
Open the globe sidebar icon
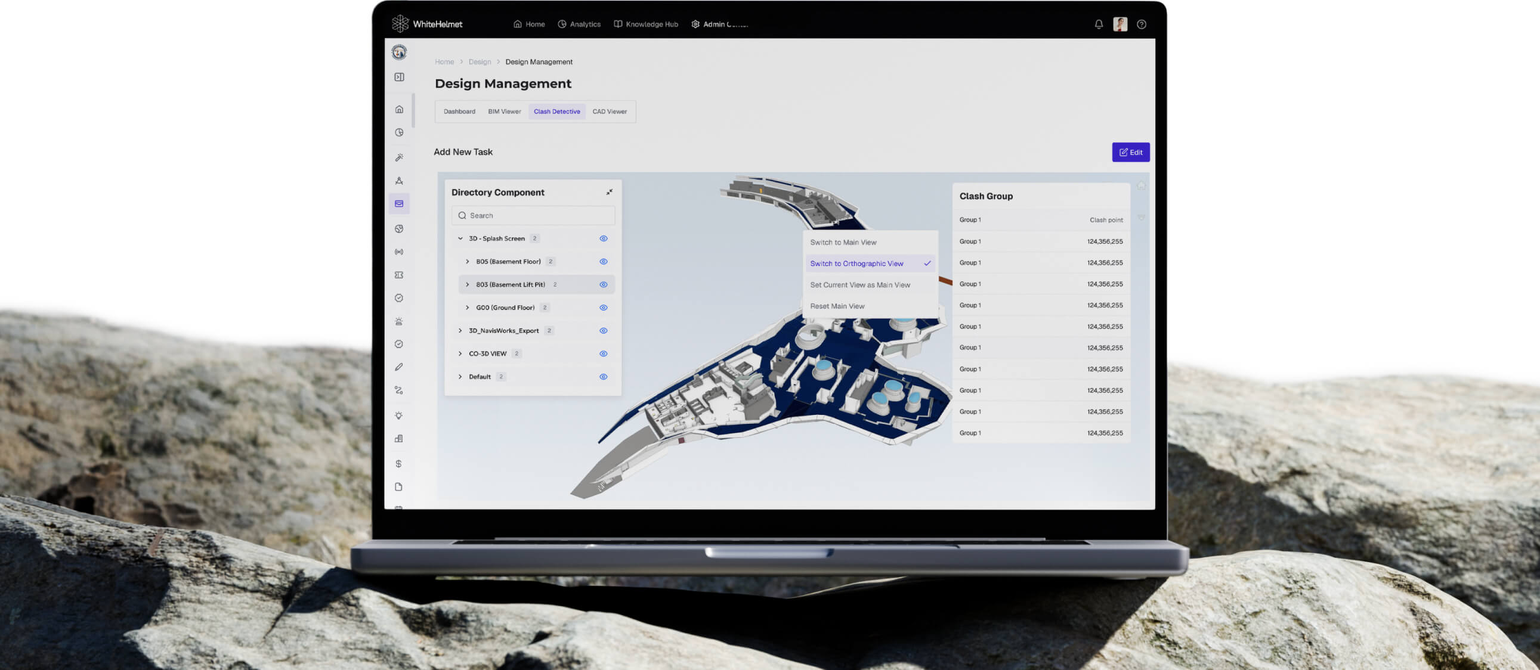(400, 229)
